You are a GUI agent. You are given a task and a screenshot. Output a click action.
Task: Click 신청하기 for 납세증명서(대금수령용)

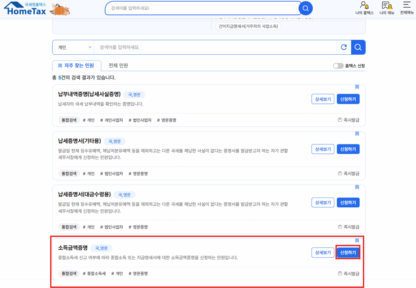click(x=348, y=202)
